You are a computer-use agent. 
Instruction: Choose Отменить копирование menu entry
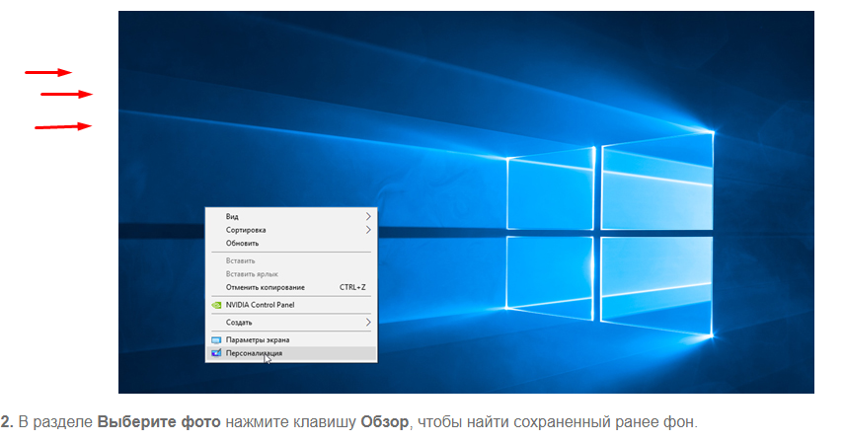coord(291,287)
